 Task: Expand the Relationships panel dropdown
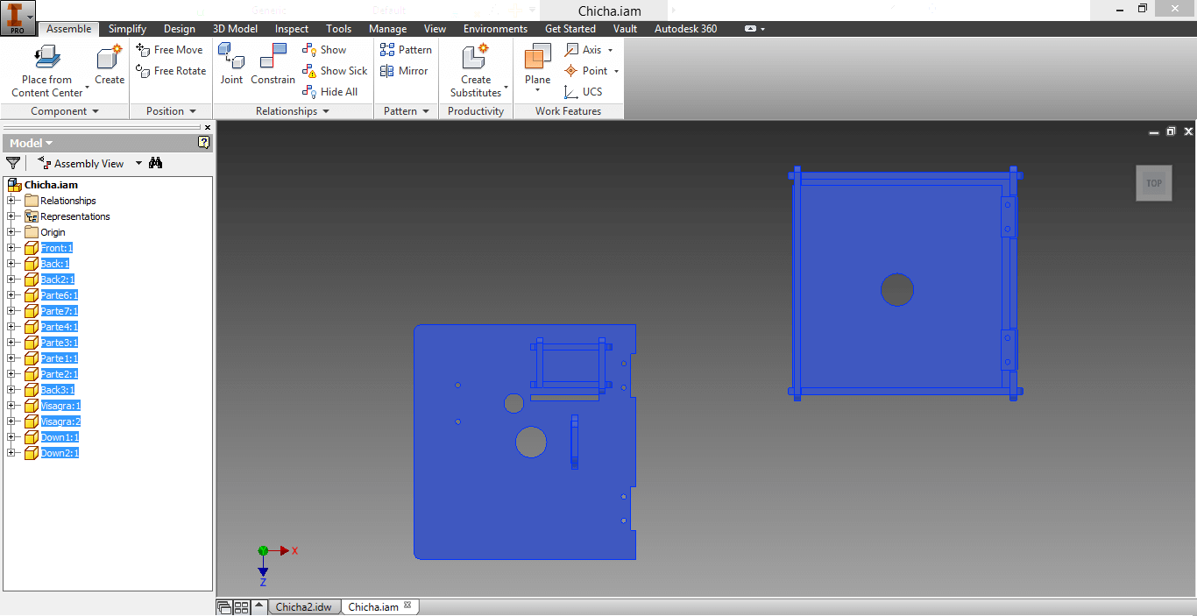(x=325, y=112)
